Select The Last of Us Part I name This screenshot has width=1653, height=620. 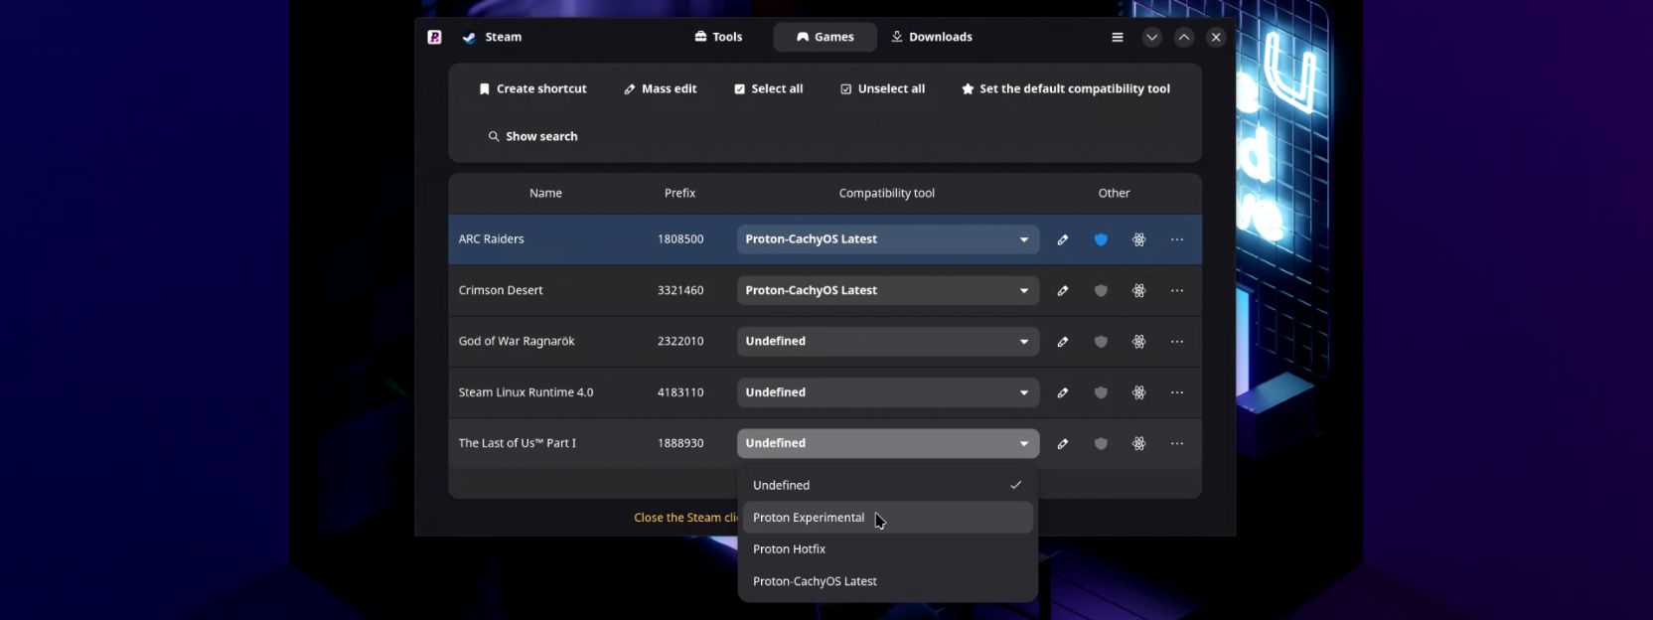pyautogui.click(x=517, y=443)
